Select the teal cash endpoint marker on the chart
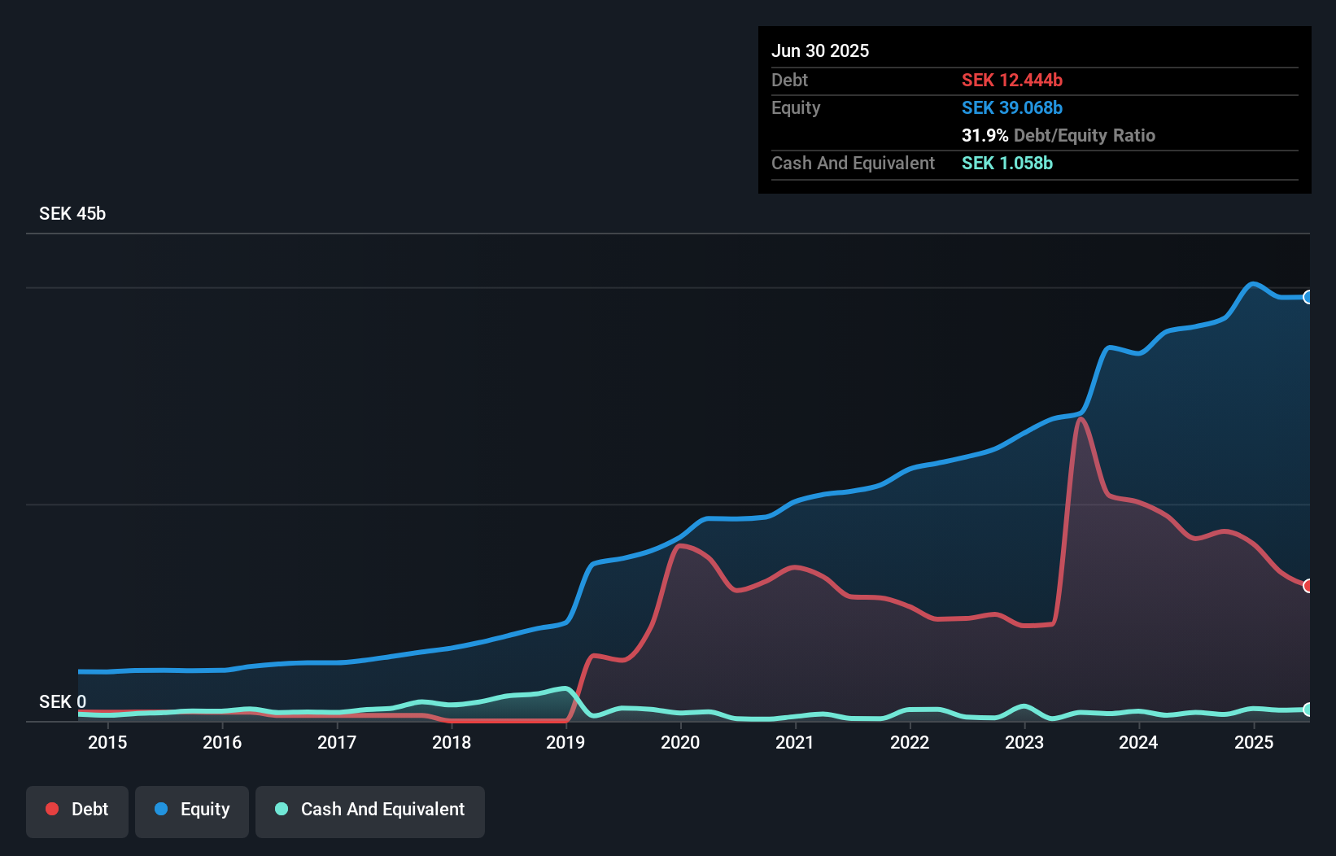 pyautogui.click(x=1308, y=709)
